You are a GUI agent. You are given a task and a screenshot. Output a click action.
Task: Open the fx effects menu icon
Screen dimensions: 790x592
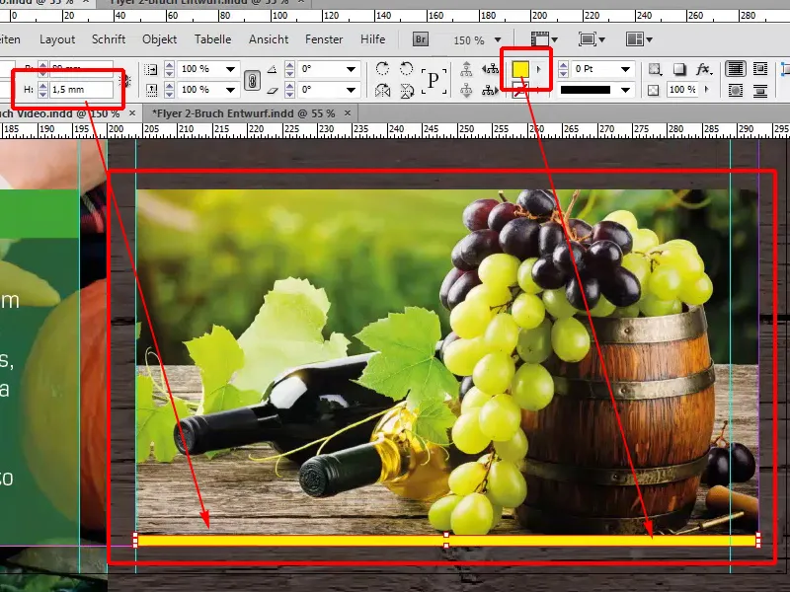coord(704,68)
